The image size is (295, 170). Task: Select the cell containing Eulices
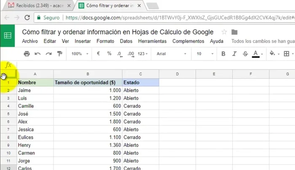point(35,137)
